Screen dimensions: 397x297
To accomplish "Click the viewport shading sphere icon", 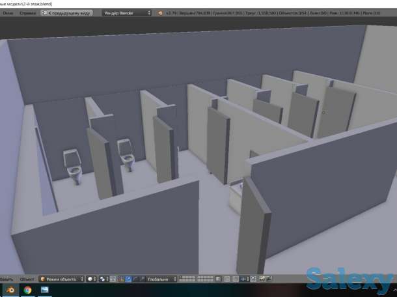I will coord(90,279).
